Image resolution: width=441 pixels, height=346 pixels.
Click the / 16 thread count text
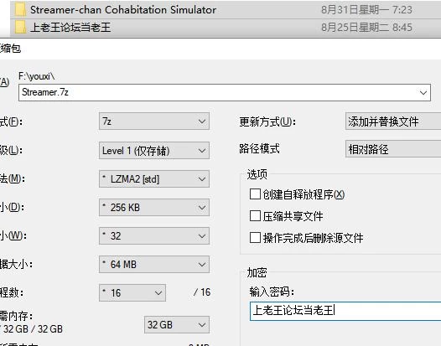tap(202, 292)
